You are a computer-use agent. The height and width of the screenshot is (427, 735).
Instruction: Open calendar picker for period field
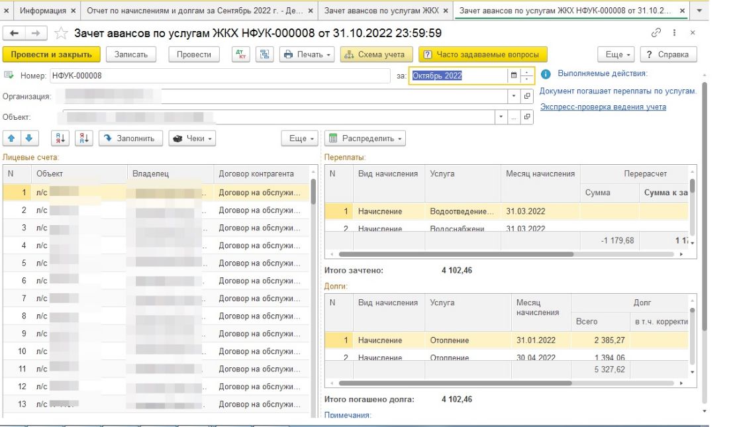coord(513,75)
